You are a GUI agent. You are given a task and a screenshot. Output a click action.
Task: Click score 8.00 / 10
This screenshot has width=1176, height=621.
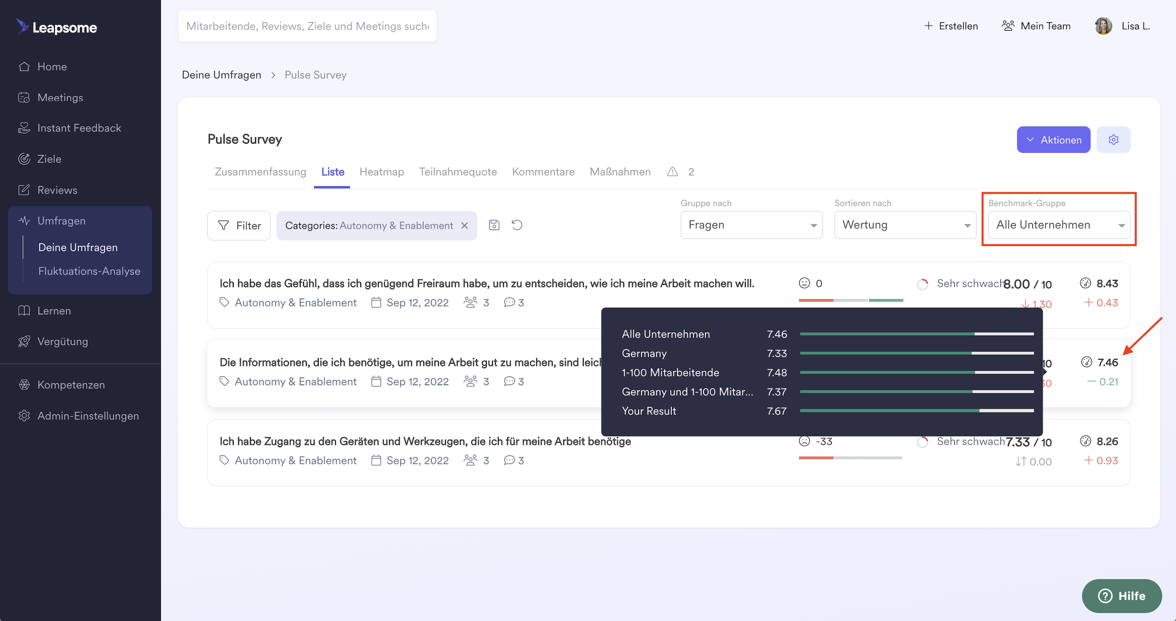coord(1028,284)
